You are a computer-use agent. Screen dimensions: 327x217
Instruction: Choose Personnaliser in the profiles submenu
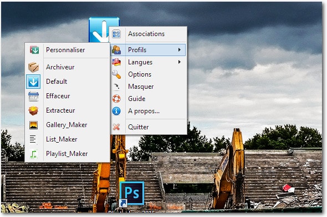pyautogui.click(x=67, y=50)
